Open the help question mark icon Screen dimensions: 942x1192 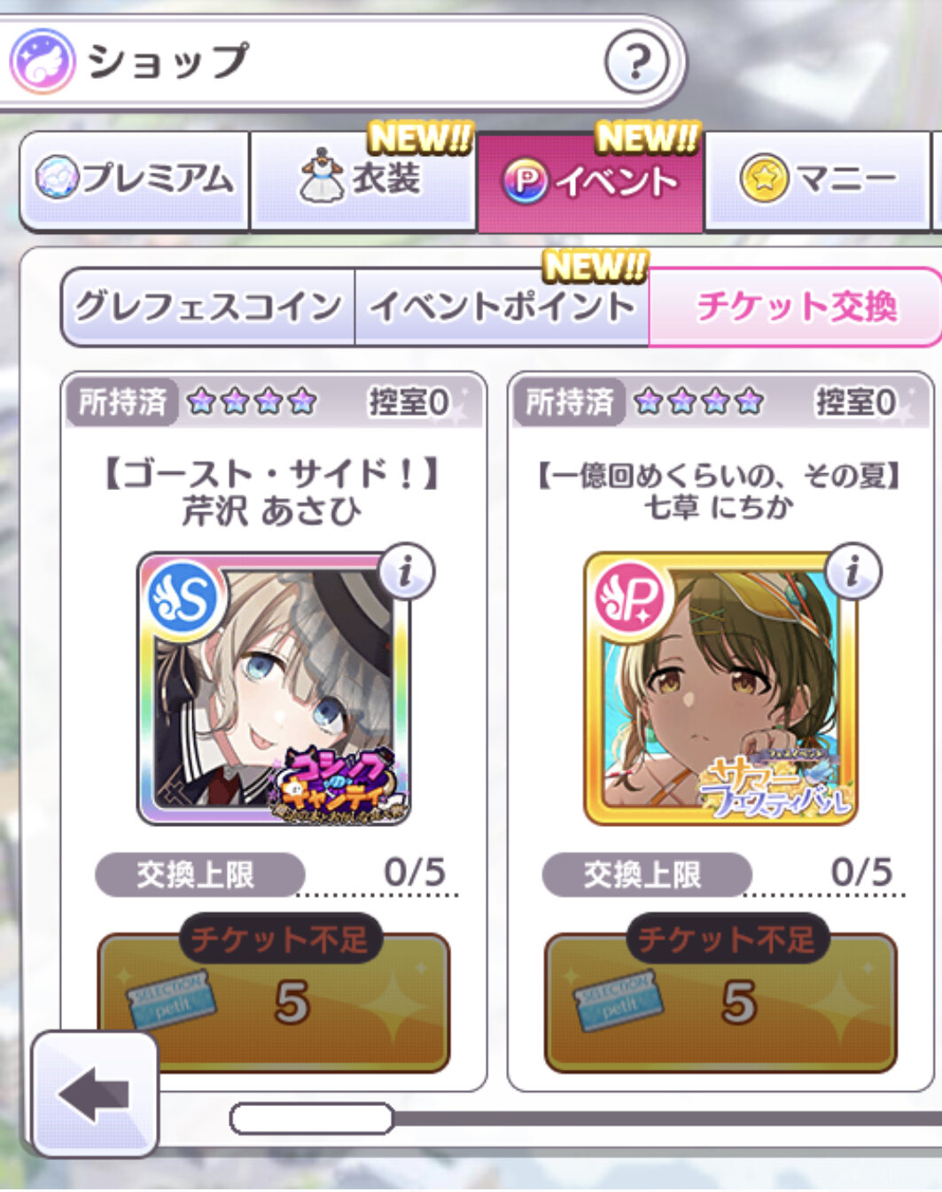[x=635, y=62]
